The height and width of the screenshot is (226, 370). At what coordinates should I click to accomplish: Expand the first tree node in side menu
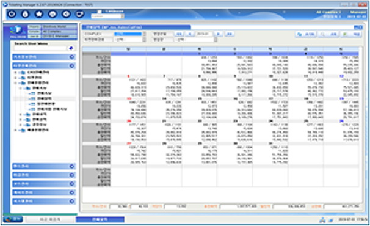[16, 72]
